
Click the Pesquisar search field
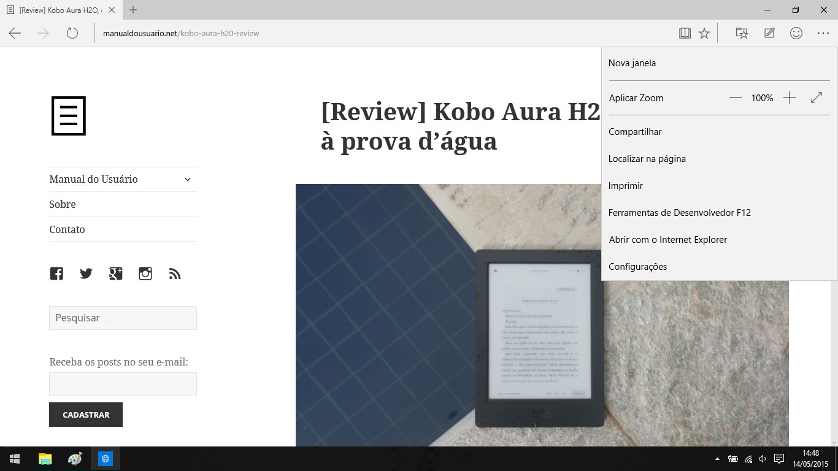coord(123,318)
